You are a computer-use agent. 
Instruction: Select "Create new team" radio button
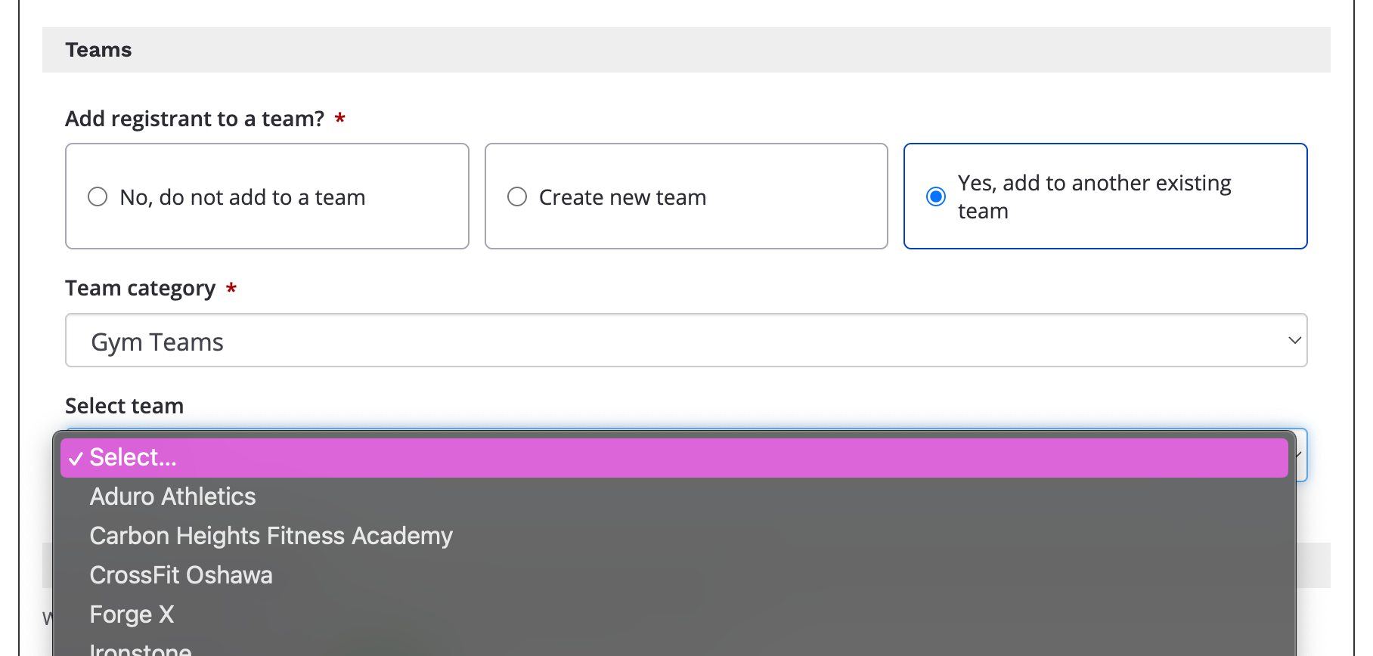(517, 196)
